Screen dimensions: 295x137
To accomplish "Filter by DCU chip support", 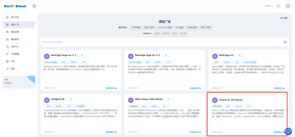I will coord(175,34).
